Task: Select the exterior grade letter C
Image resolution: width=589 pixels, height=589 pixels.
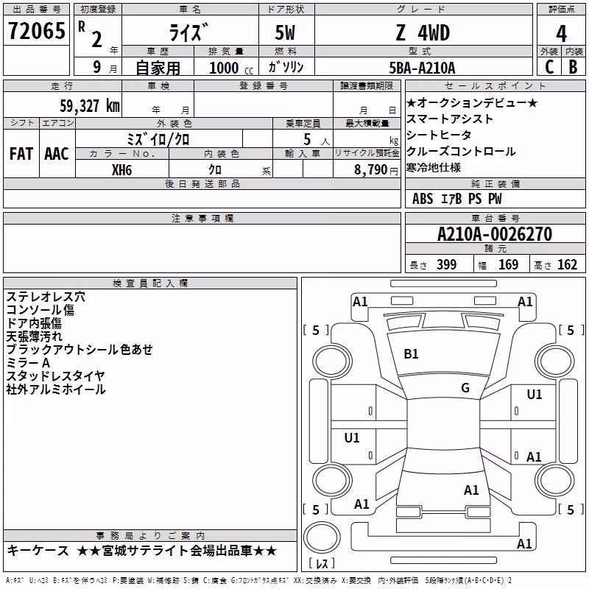Action: point(549,67)
